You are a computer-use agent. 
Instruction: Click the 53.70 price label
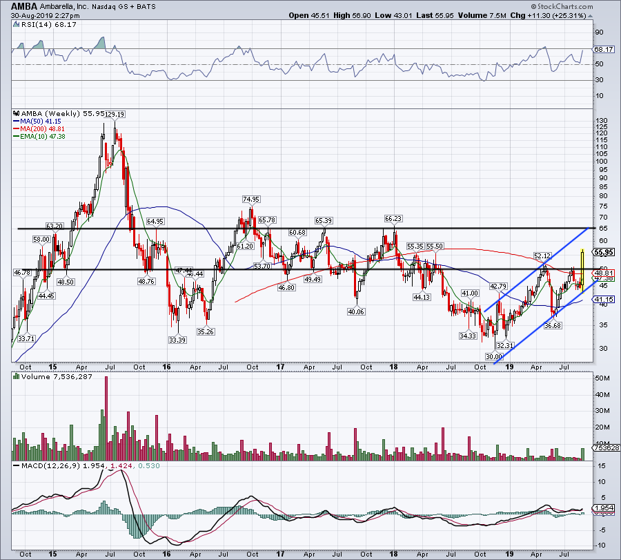(262, 266)
